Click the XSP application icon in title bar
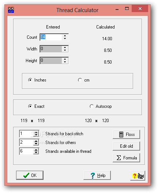Image resolution: width=158 pixels, height=193 pixels. [11, 10]
